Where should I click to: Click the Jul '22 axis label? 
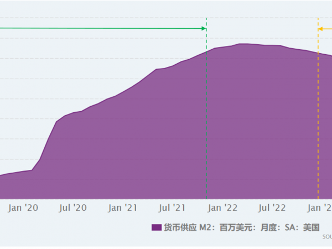click(x=272, y=208)
